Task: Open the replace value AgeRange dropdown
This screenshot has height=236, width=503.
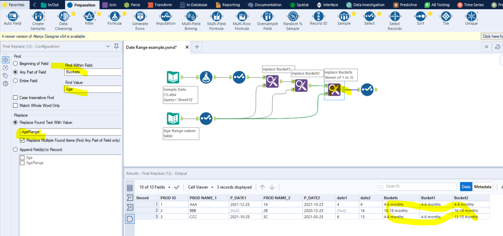Action: coord(70,132)
